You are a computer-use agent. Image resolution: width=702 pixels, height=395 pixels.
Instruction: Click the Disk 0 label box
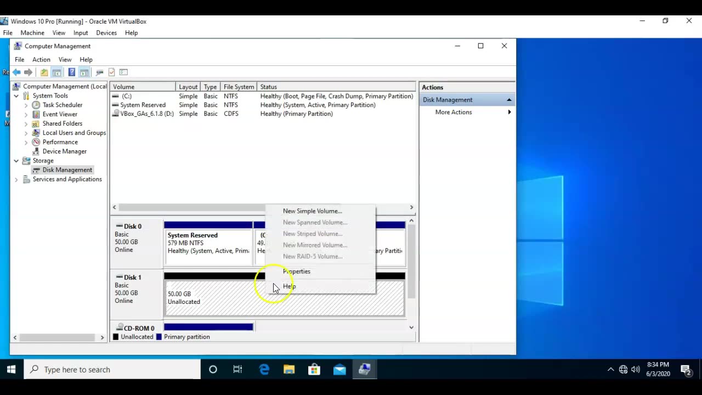click(x=137, y=242)
